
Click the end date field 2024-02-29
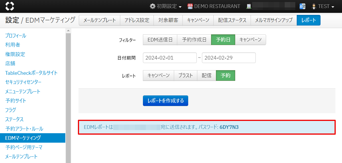click(229, 58)
